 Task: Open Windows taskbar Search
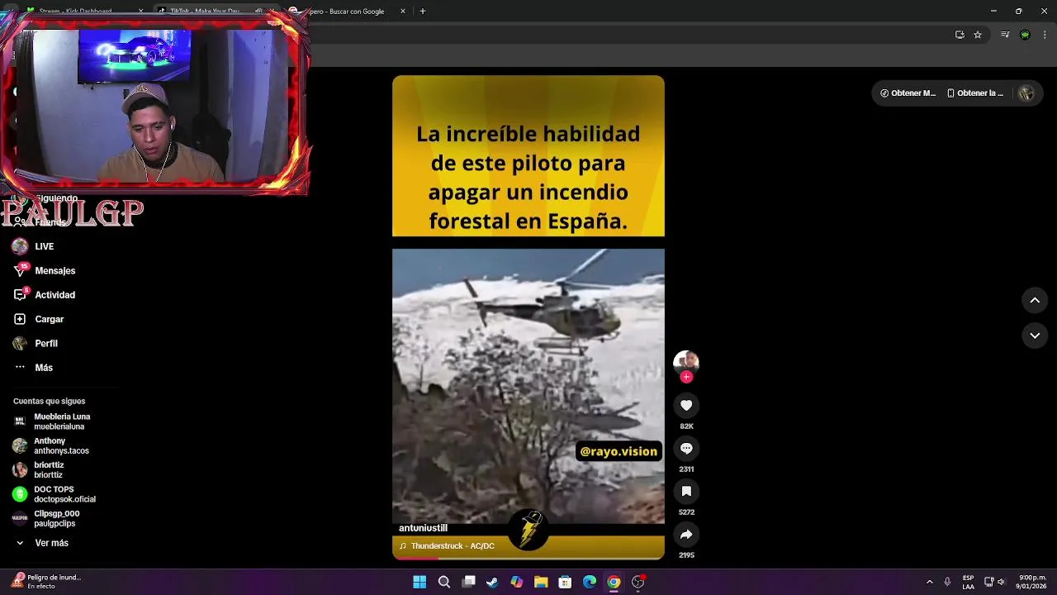(x=443, y=582)
